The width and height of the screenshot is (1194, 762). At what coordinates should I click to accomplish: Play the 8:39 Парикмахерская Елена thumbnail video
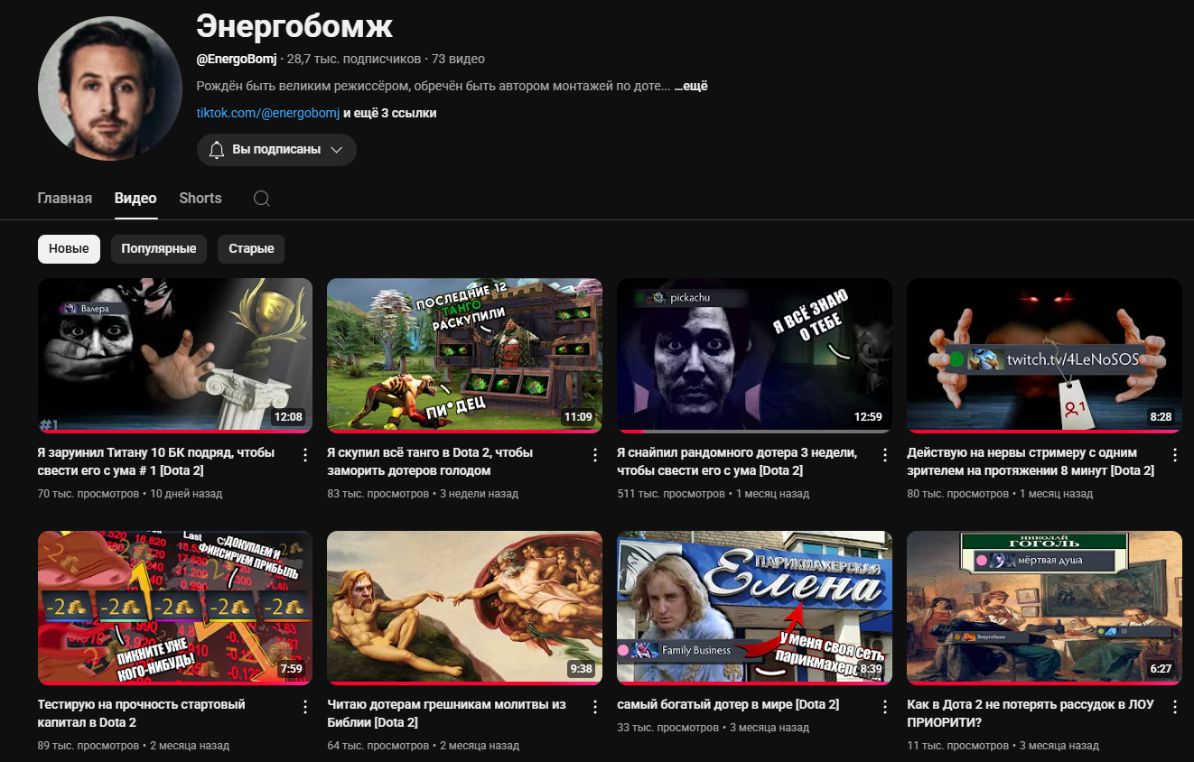tap(754, 608)
